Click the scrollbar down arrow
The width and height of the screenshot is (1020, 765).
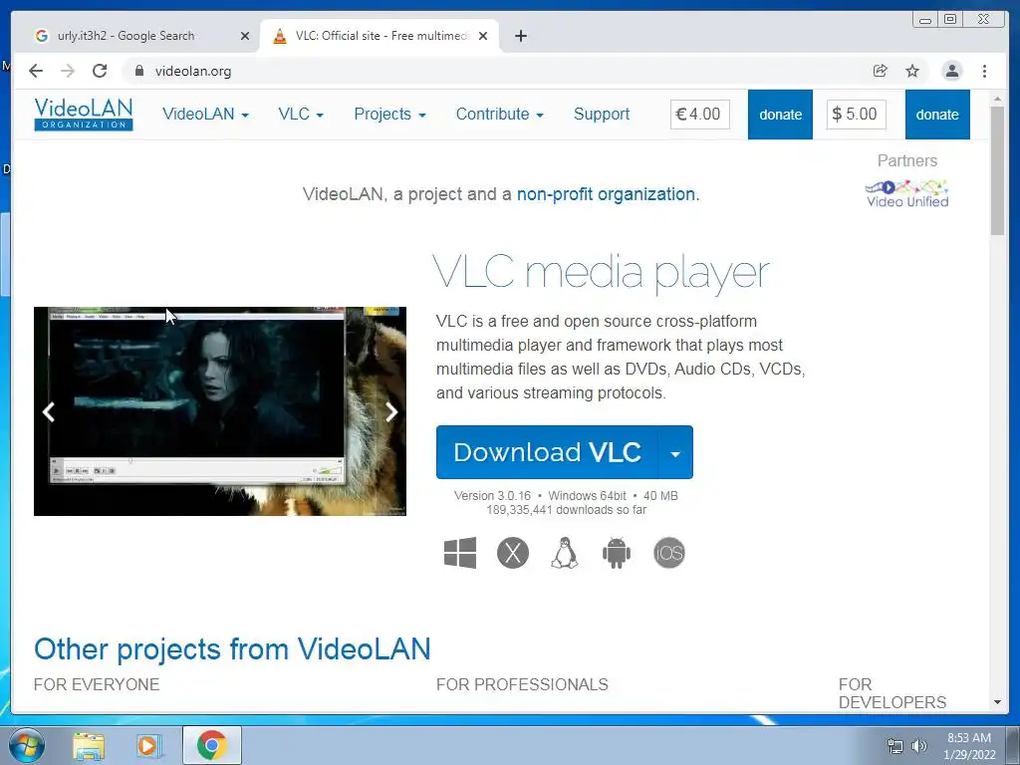click(997, 702)
